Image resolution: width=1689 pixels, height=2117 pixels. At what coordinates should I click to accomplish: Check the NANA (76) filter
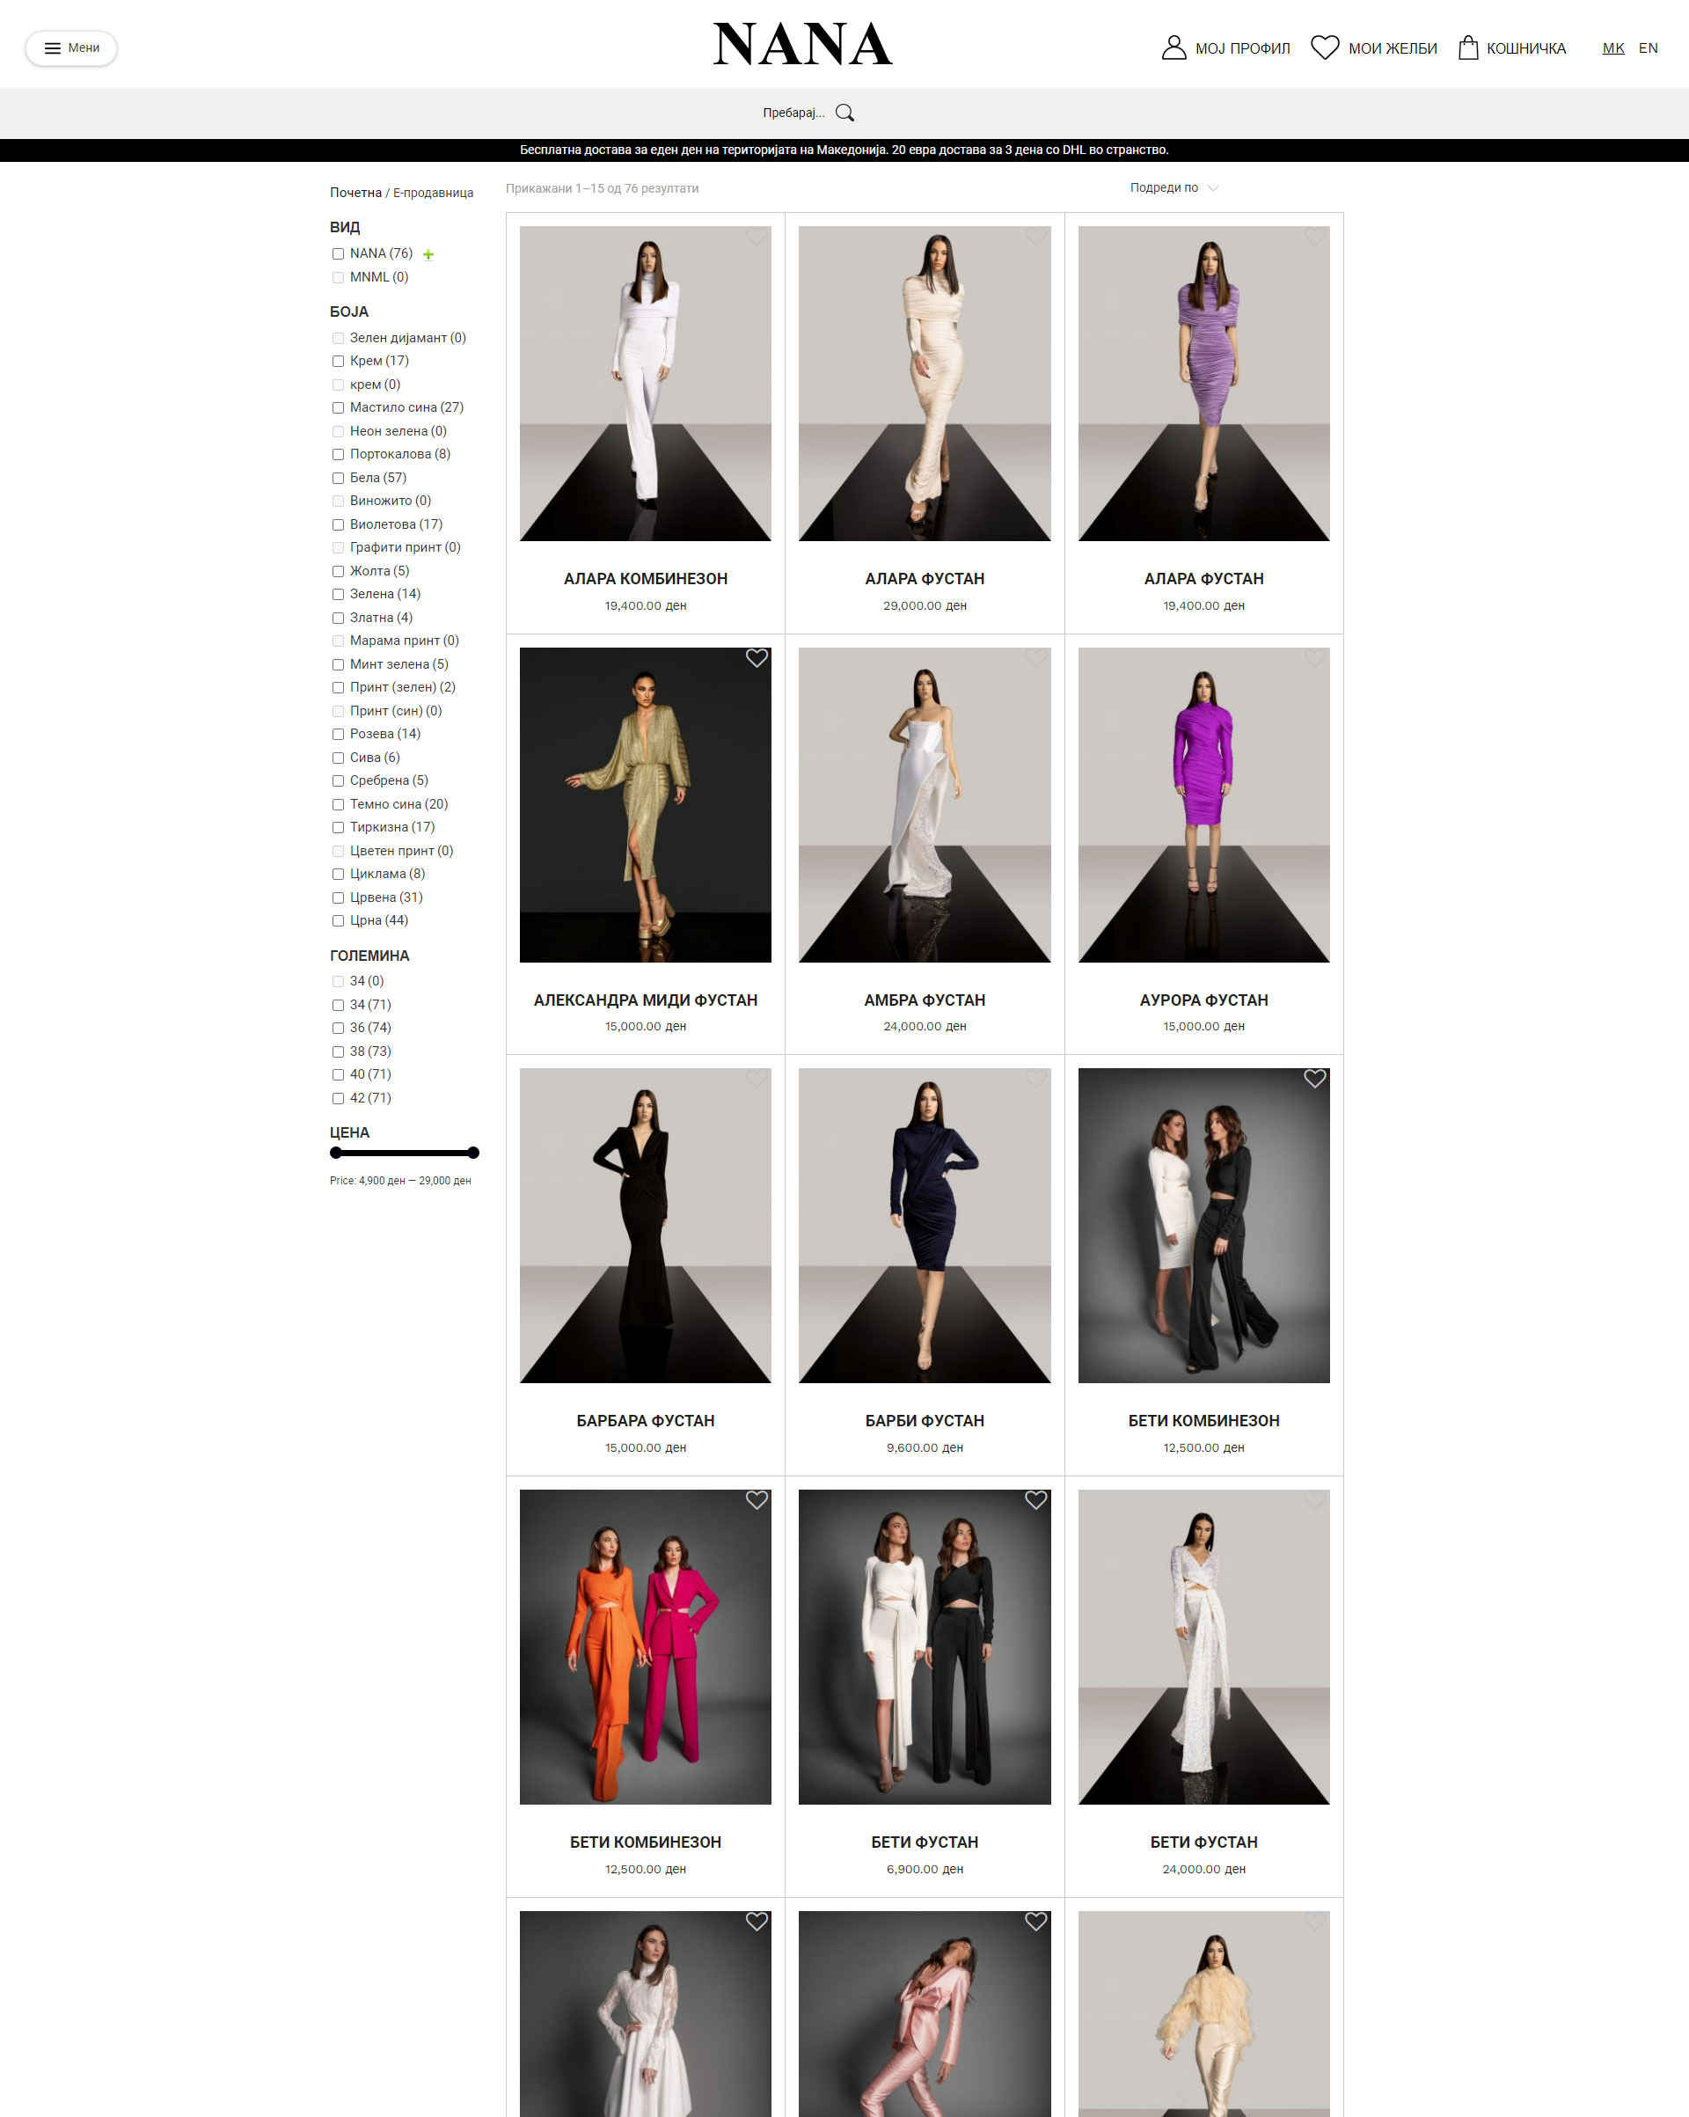[x=338, y=253]
